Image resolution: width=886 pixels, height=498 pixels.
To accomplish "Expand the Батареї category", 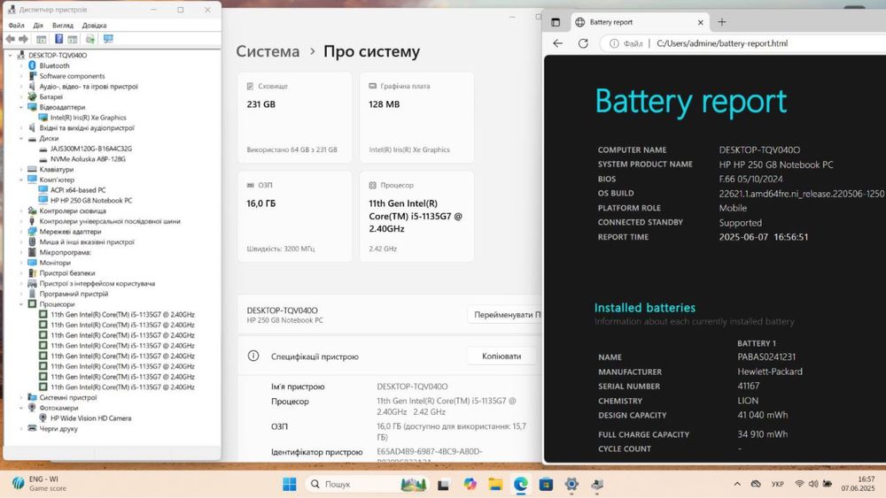I will pyautogui.click(x=21, y=97).
